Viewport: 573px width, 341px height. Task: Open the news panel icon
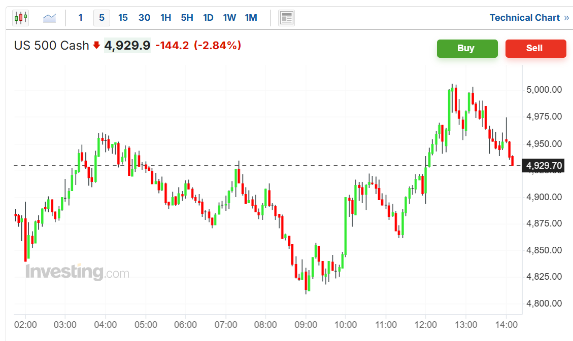(x=286, y=18)
